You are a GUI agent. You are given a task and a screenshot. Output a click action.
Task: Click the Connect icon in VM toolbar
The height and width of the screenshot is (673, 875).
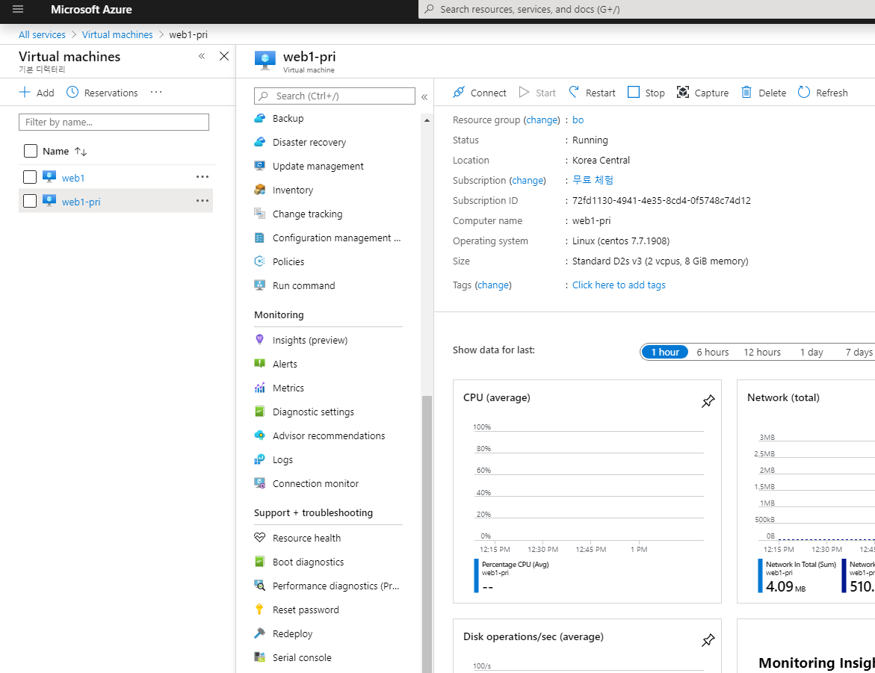click(x=458, y=92)
